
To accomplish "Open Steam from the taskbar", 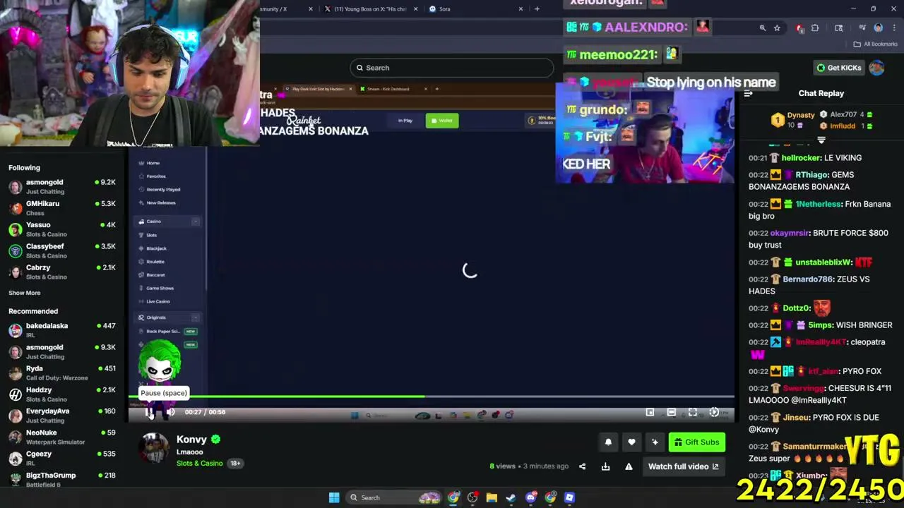I will 511,497.
